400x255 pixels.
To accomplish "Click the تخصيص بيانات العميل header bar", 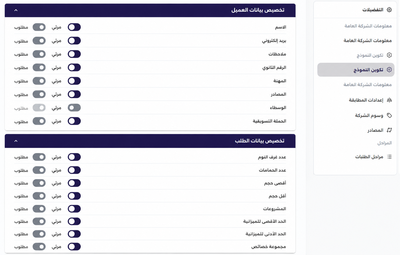I will (x=150, y=10).
